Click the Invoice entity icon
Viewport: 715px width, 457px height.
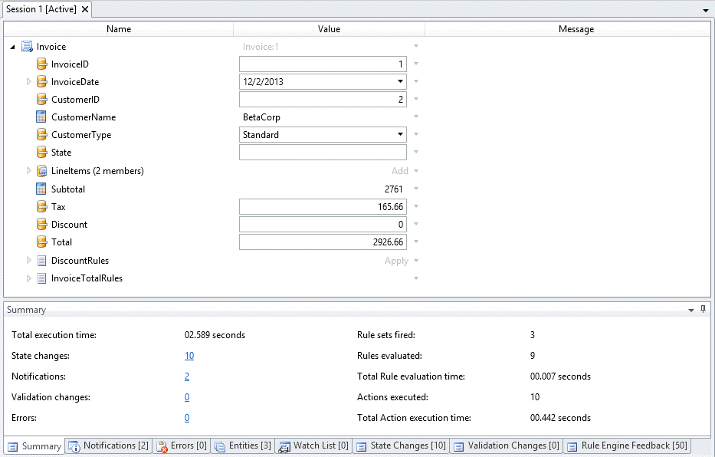coord(28,47)
